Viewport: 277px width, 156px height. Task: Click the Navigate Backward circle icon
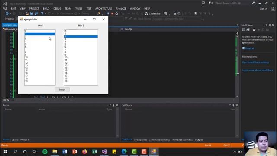click(x=7, y=13)
